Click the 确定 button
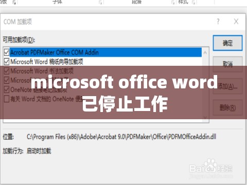 [227, 43]
